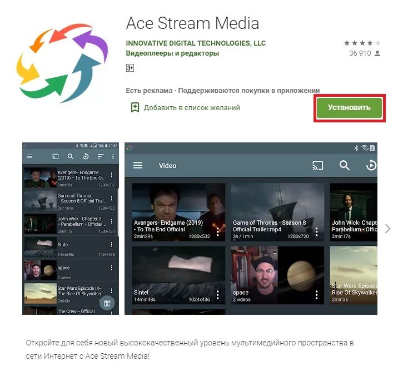Open options for Avengers Endgame list row

click(x=112, y=175)
